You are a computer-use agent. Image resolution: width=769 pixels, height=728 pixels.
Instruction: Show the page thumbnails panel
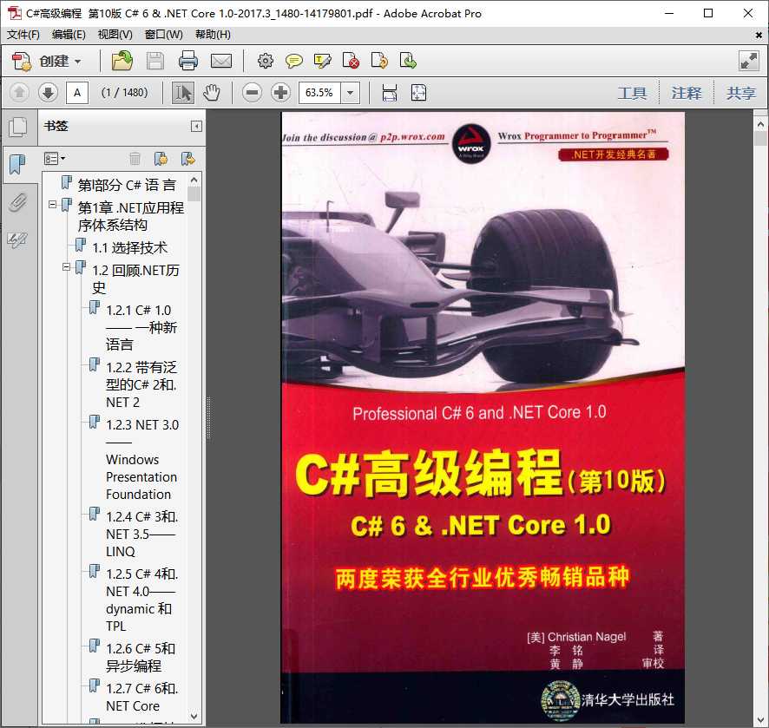pyautogui.click(x=17, y=128)
